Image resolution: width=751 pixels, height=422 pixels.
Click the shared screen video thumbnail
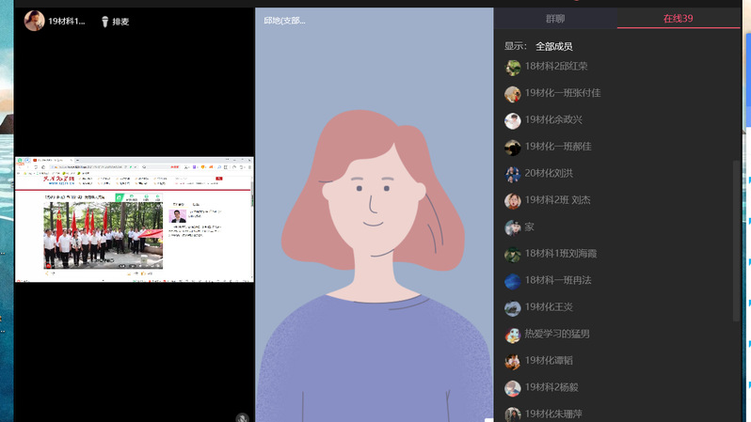pyautogui.click(x=134, y=220)
